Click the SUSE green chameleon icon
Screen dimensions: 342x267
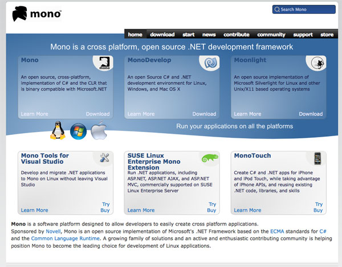210,158
